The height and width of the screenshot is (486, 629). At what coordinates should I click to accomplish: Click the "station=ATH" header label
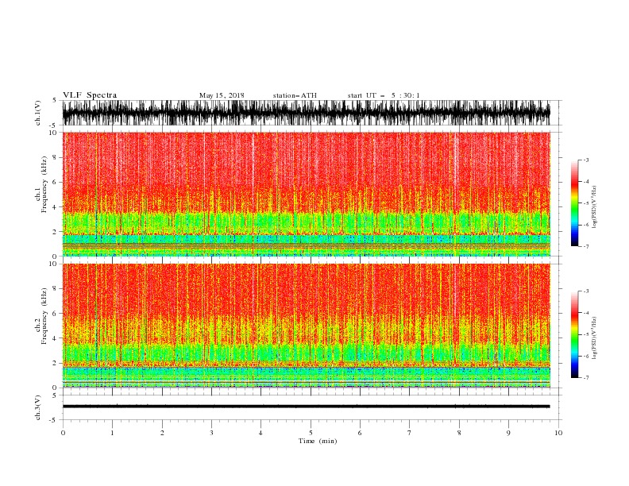click(295, 95)
